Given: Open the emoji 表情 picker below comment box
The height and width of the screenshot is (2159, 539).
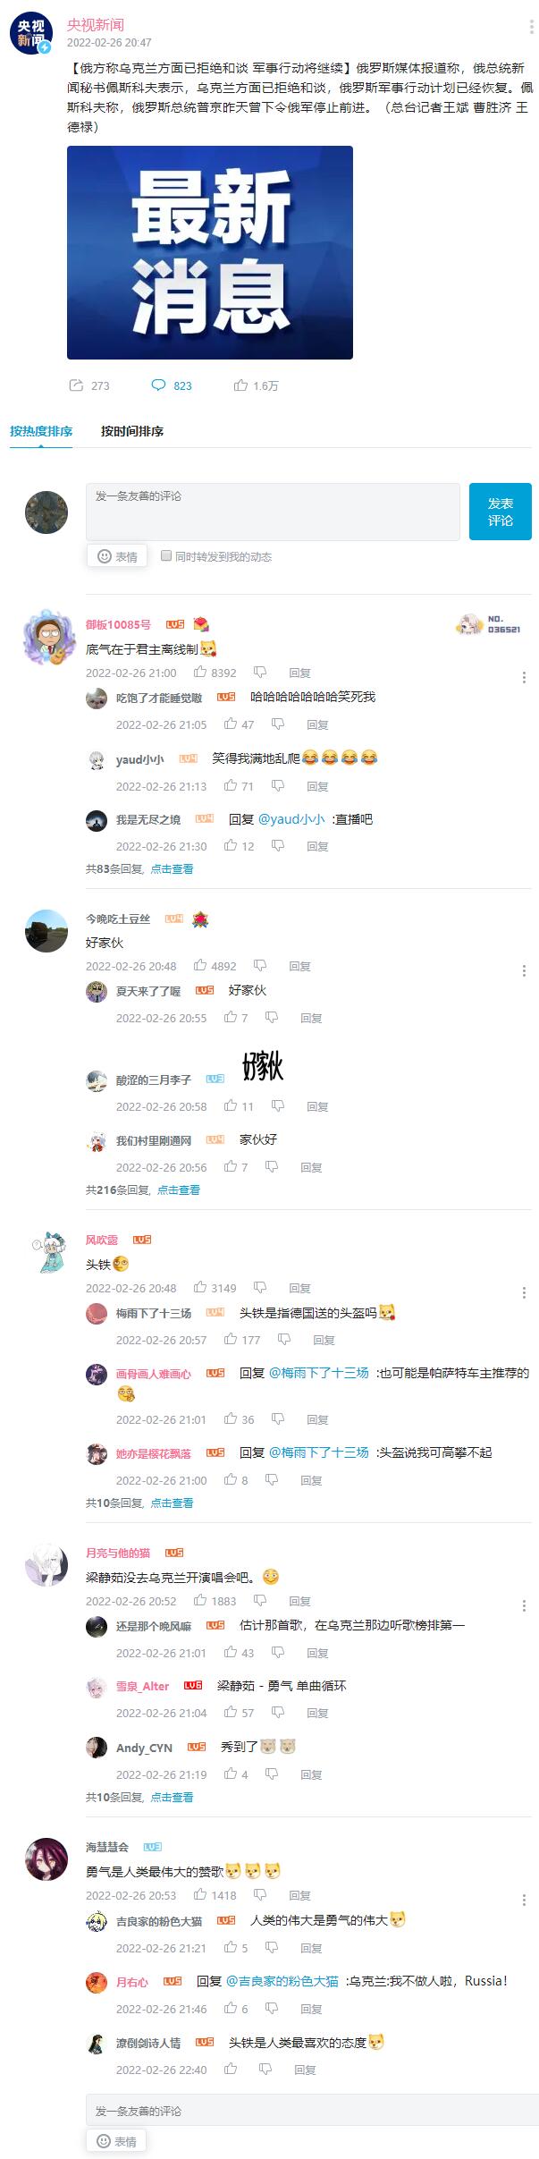Looking at the screenshot, I should 117,556.
